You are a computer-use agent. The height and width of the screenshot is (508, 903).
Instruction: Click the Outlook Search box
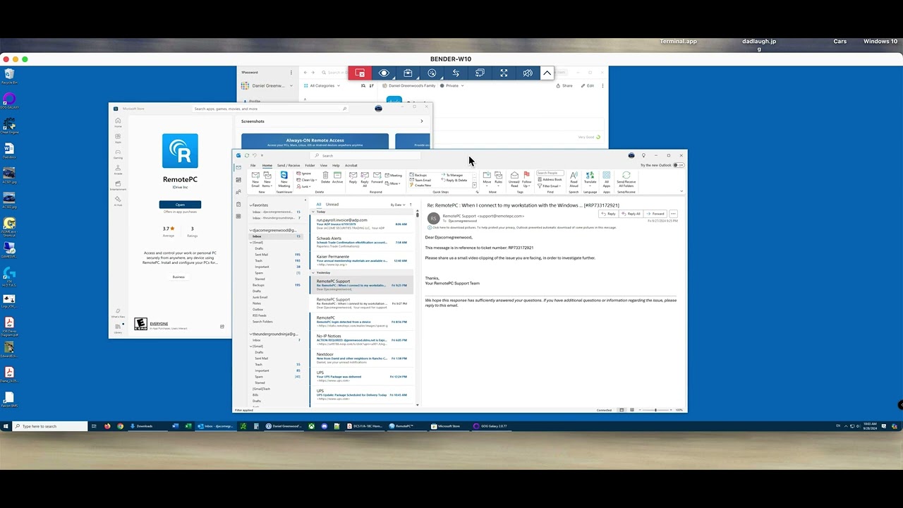point(367,155)
